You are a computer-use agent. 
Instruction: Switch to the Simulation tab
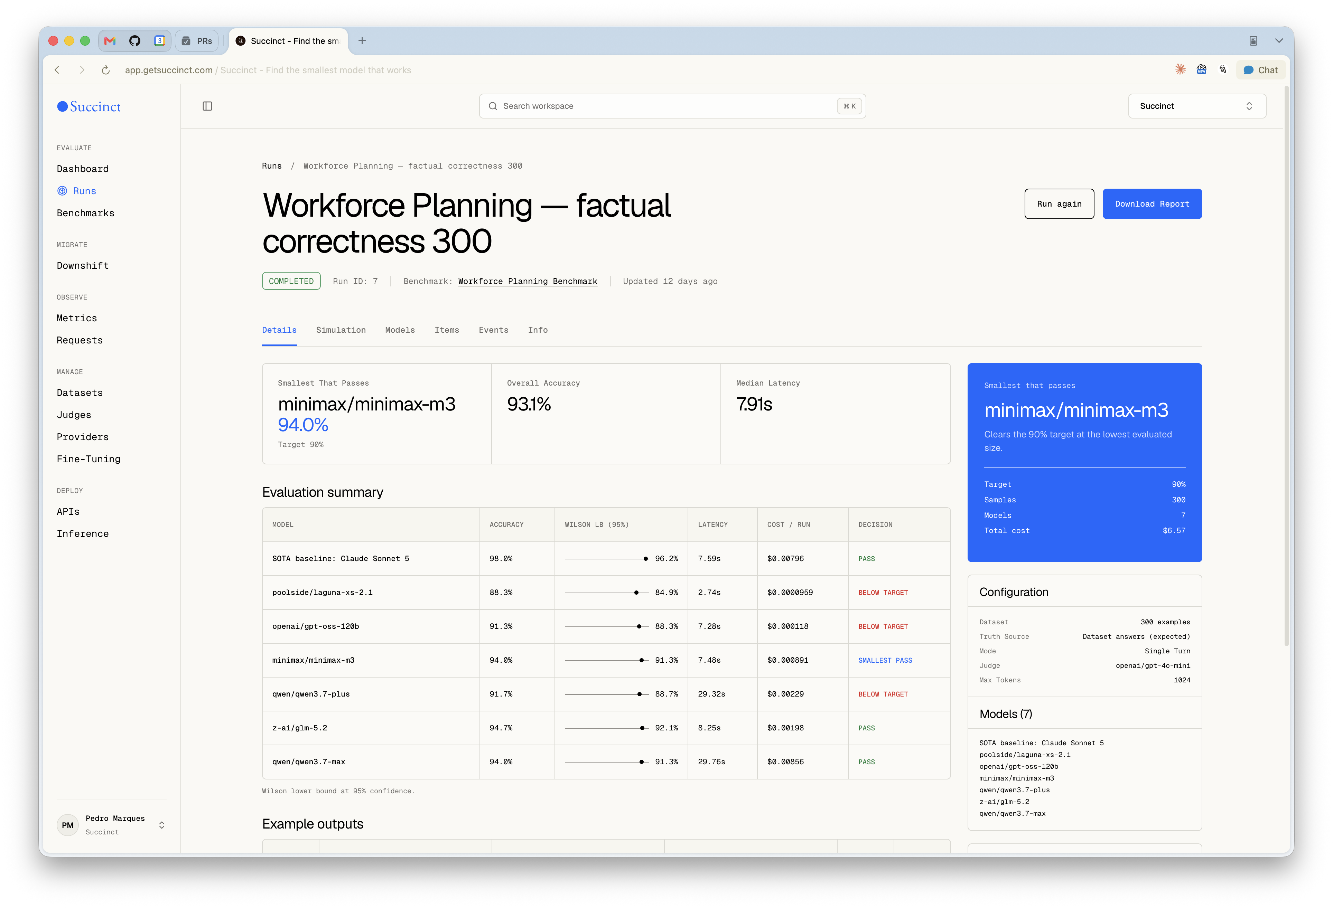click(341, 330)
